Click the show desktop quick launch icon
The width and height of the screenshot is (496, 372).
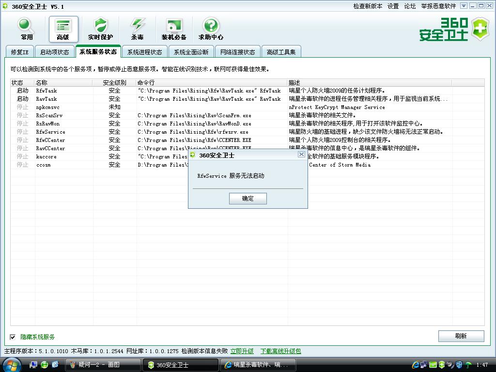pos(33,365)
